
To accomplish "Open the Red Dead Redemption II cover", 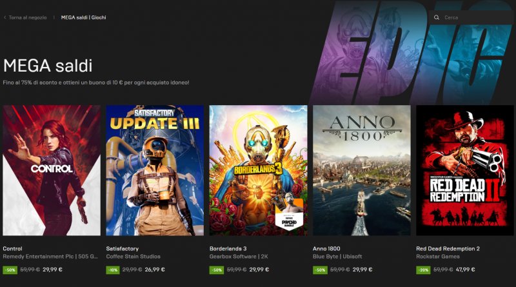I will (x=465, y=170).
